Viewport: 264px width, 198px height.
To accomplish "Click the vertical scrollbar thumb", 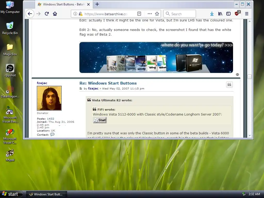I will click(250, 77).
